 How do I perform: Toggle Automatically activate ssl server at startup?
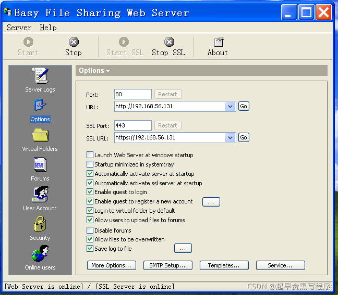90,183
